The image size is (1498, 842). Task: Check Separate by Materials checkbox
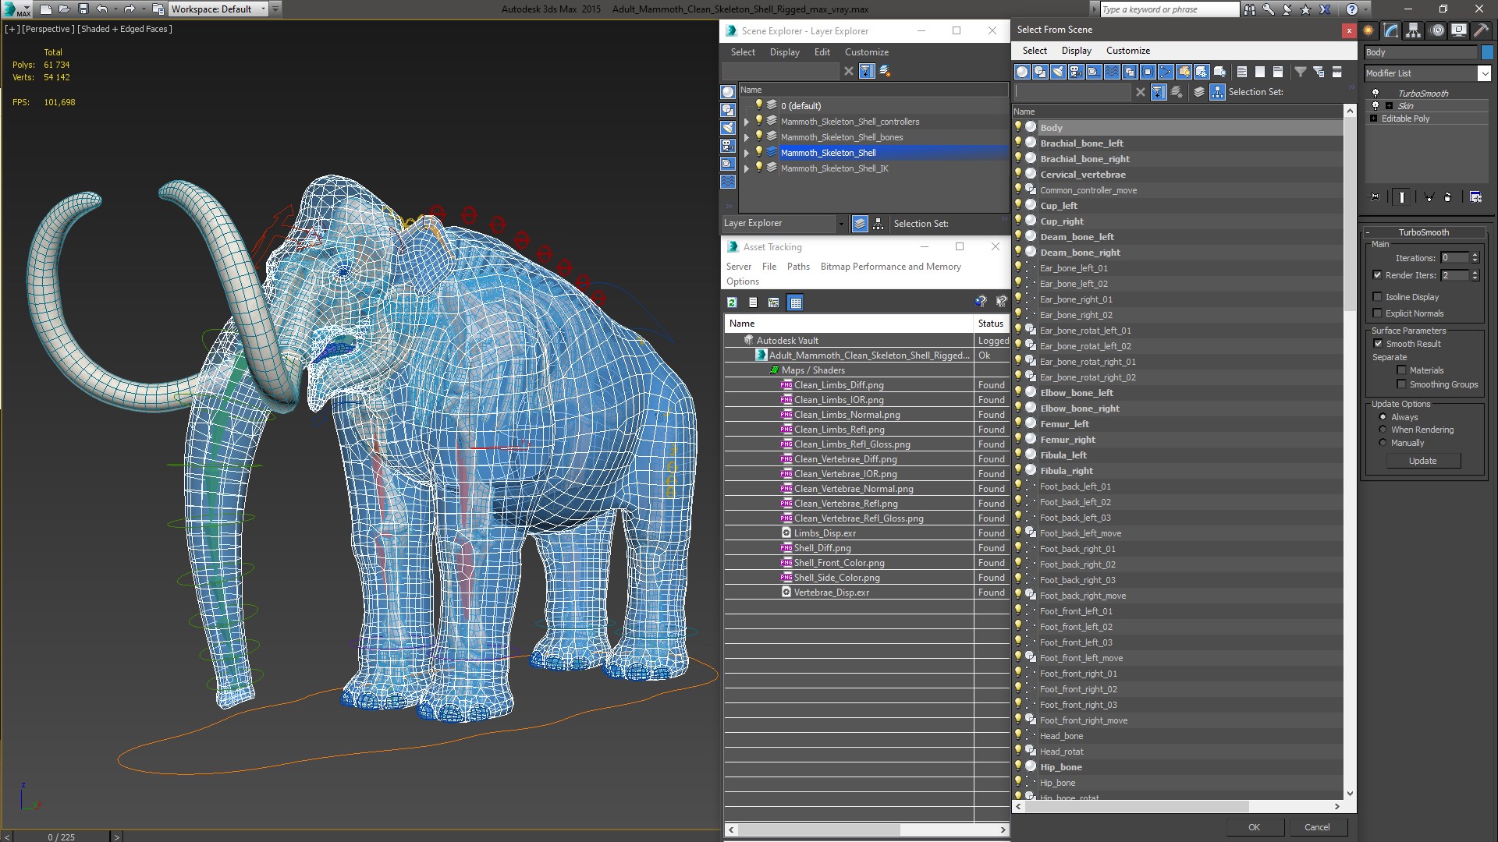coord(1401,370)
